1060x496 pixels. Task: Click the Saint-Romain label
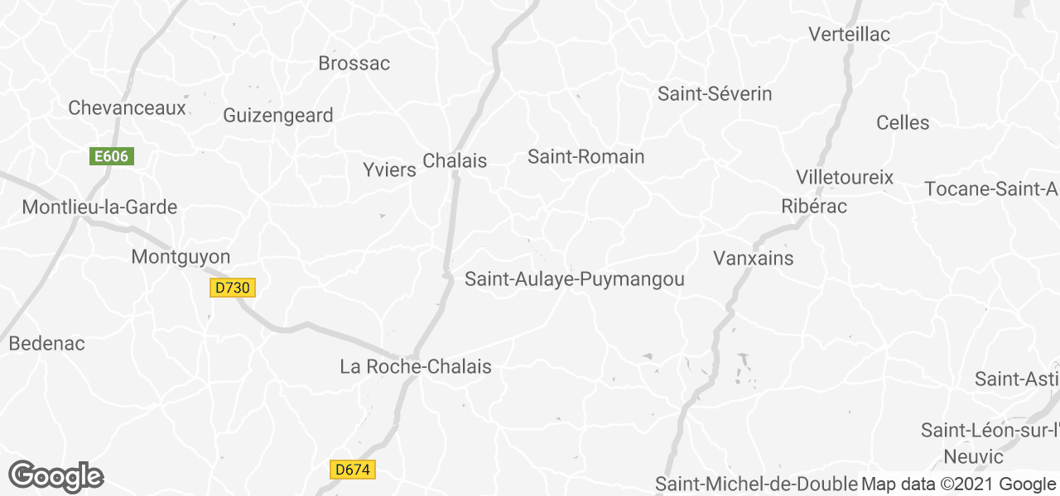coord(586,157)
